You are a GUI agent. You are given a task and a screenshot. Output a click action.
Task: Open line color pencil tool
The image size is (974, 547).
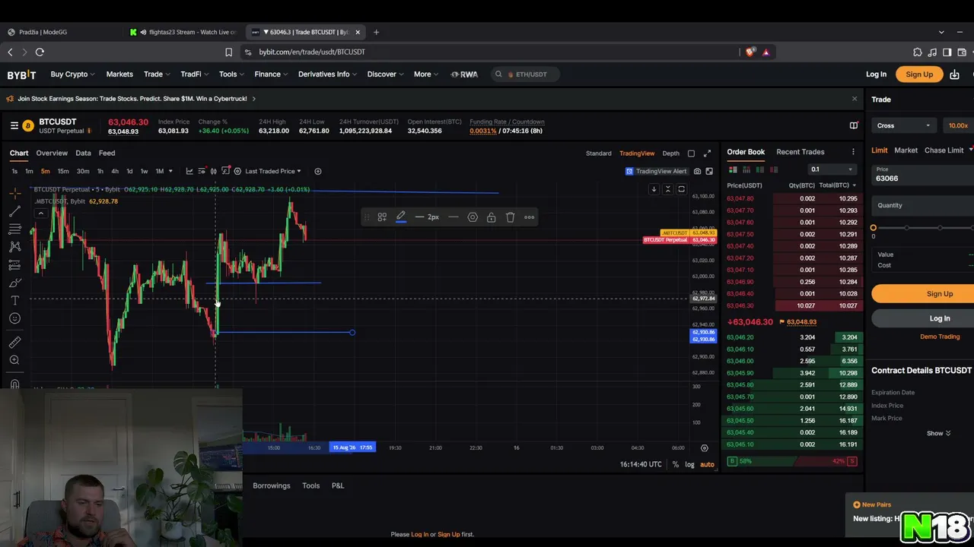400,217
